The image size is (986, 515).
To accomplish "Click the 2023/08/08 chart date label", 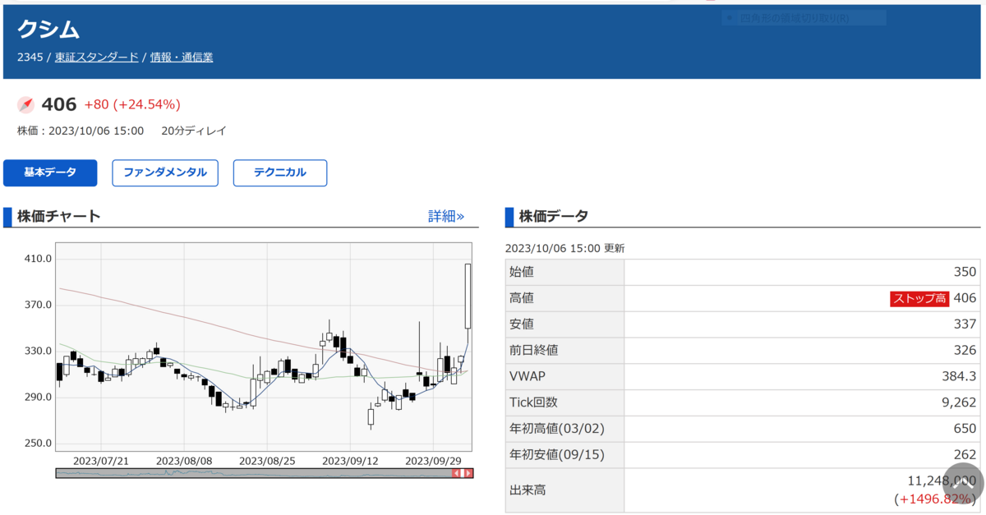I will [184, 461].
